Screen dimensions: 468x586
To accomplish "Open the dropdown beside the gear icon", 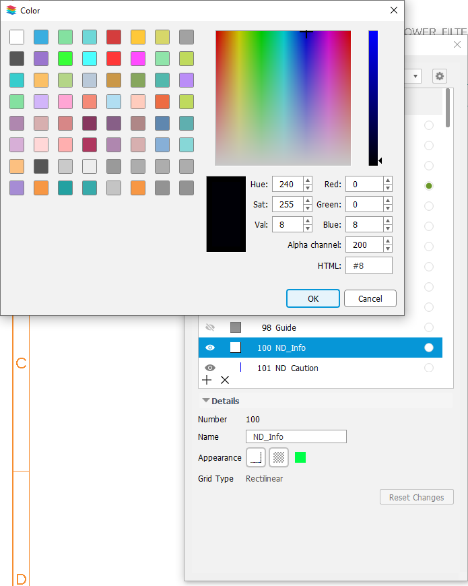I will [415, 76].
